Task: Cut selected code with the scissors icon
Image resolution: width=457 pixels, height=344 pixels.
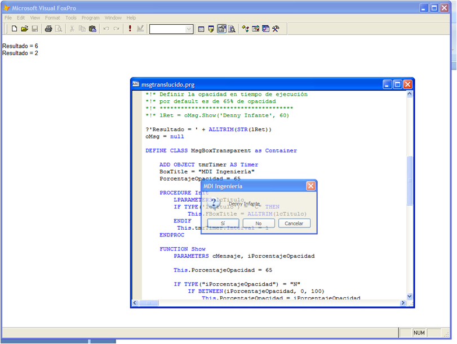Action: 72,28
